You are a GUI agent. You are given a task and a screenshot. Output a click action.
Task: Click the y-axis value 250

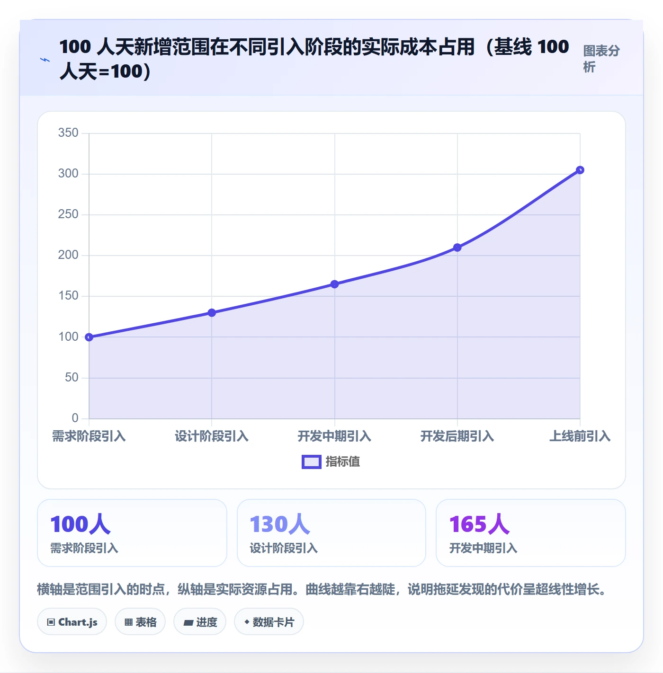coord(68,214)
